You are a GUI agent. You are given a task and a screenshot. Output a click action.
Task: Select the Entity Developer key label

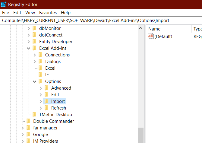[56, 42]
